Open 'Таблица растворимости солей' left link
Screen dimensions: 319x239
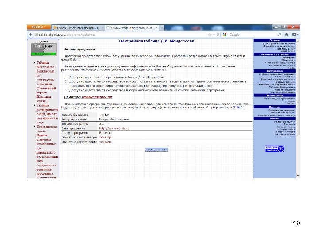(47, 114)
